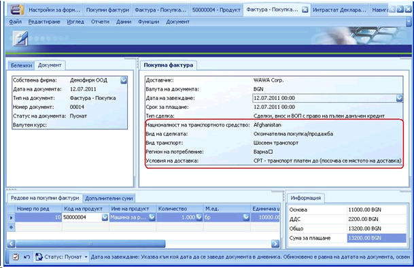Click the status document icon beside Статус: Пуснат
The image size is (414, 268).
pyautogui.click(x=39, y=256)
